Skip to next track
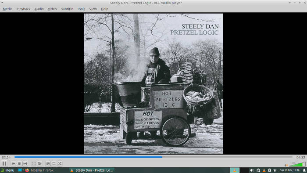This screenshot has width=307, height=173. (25, 164)
